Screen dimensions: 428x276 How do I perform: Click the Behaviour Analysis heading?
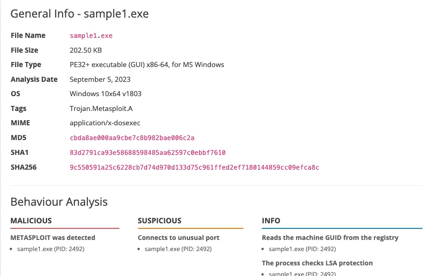tap(59, 202)
